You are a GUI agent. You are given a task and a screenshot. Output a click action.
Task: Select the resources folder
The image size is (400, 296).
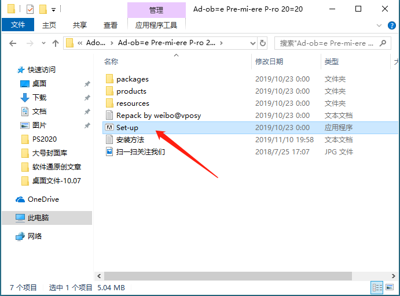click(133, 103)
